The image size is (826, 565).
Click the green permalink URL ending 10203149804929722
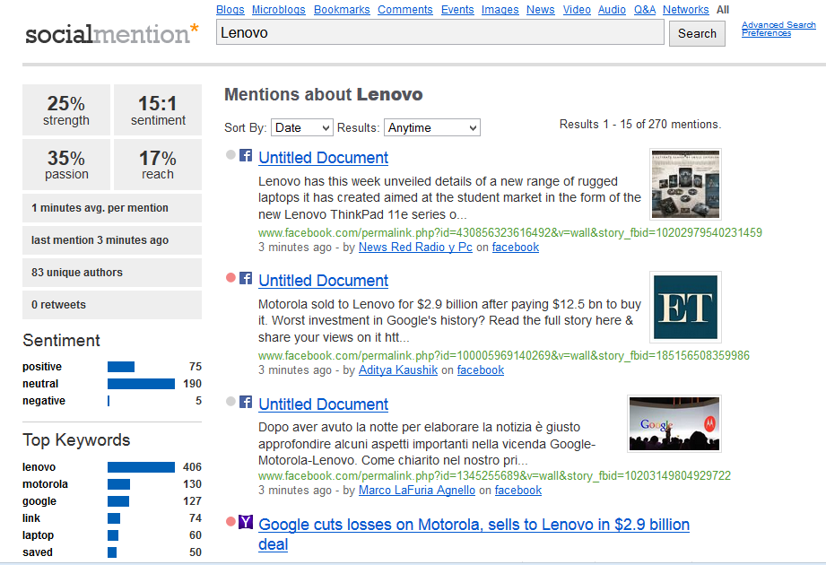click(x=495, y=475)
